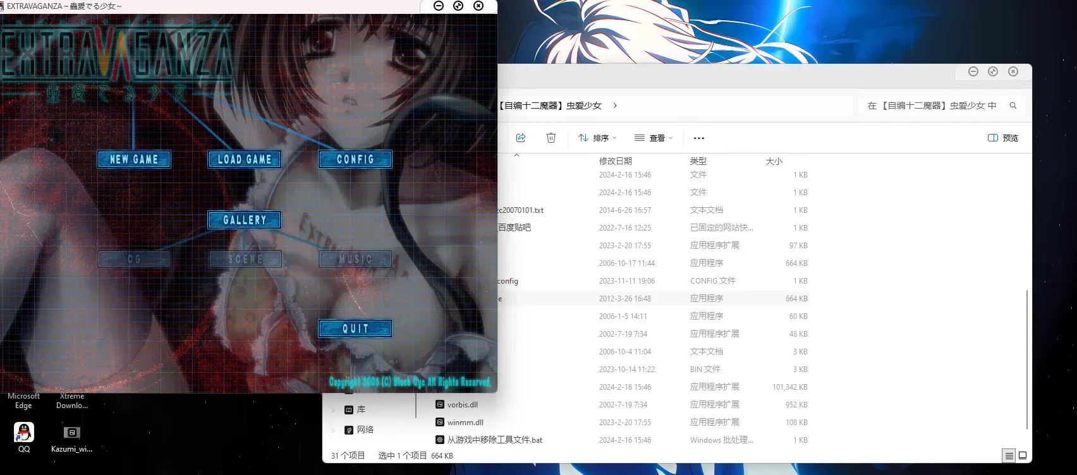Image resolution: width=1077 pixels, height=475 pixels.
Task: Click the vorbis.dll file icon
Action: (440, 404)
